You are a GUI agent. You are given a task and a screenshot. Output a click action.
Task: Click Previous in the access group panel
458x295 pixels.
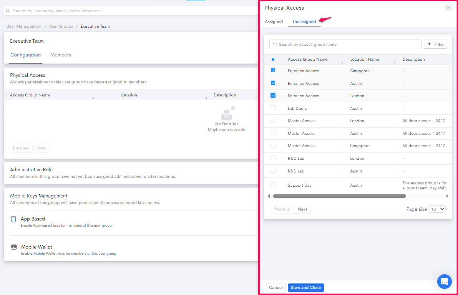[282, 209]
